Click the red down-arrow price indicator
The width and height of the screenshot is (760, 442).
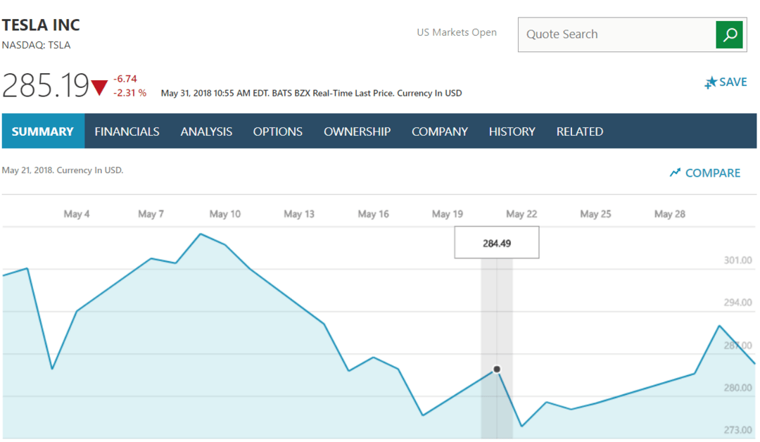click(99, 87)
